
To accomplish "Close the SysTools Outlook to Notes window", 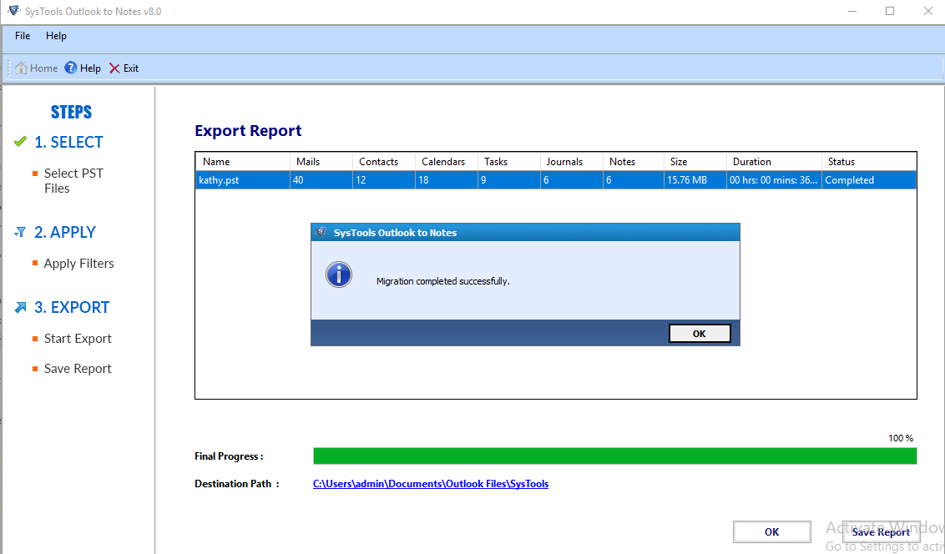I will (x=928, y=11).
